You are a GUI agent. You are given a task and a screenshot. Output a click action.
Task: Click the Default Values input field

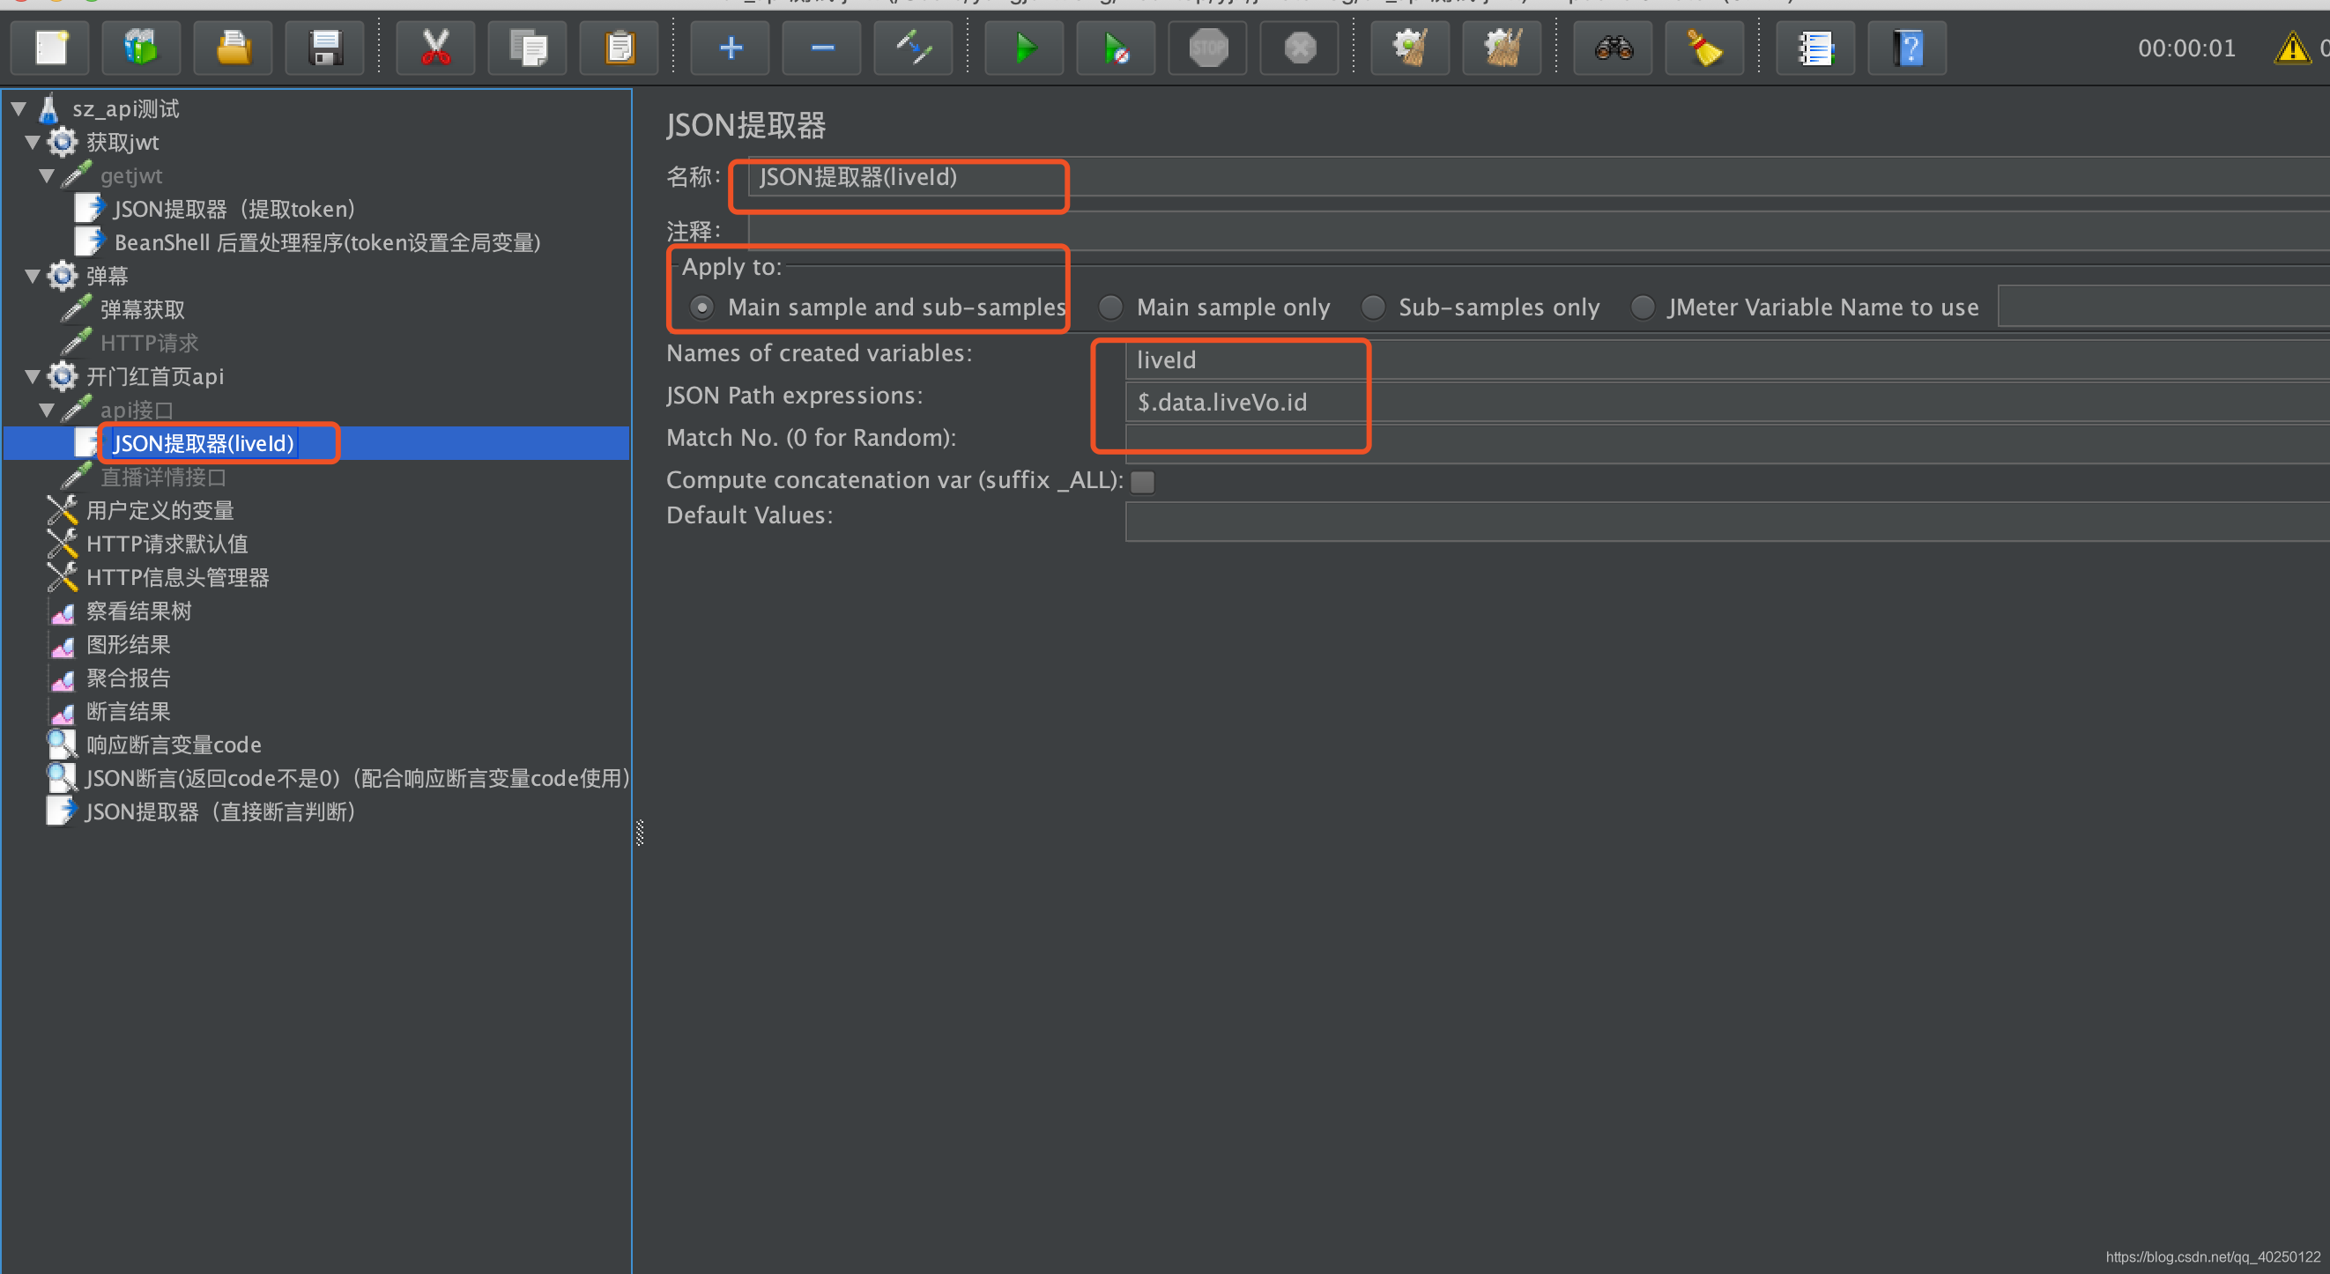click(1718, 522)
